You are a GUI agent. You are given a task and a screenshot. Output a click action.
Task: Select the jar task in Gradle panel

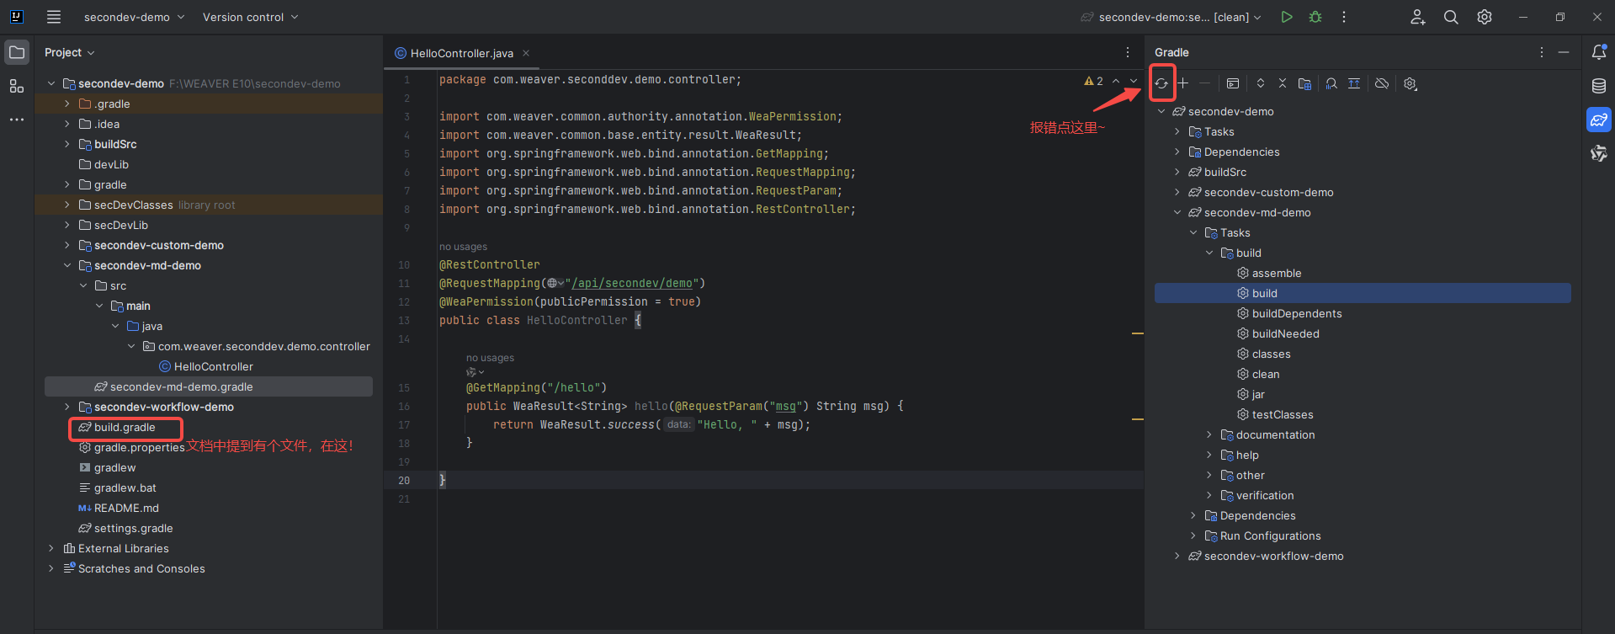[x=1258, y=394]
